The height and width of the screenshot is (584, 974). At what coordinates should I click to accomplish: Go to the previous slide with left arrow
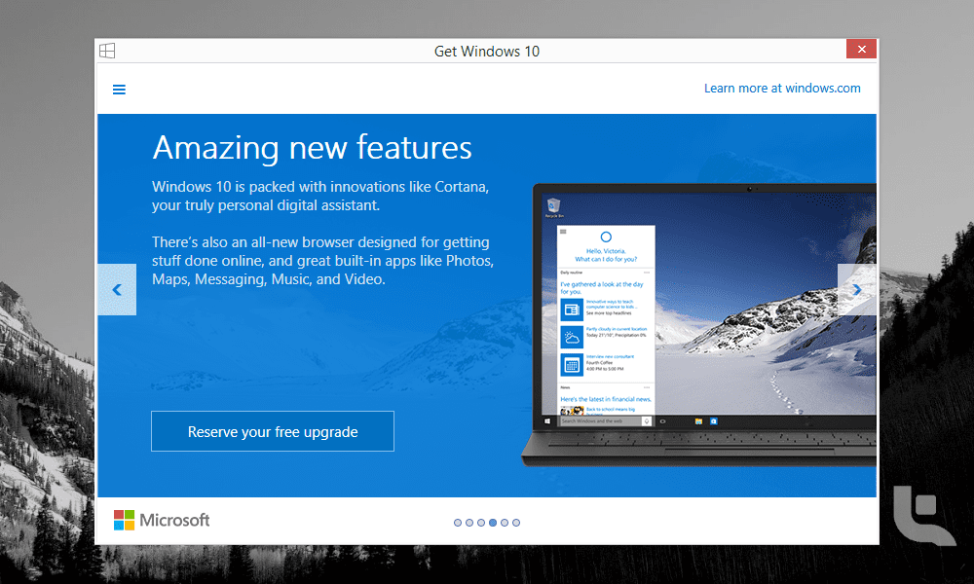point(117,289)
